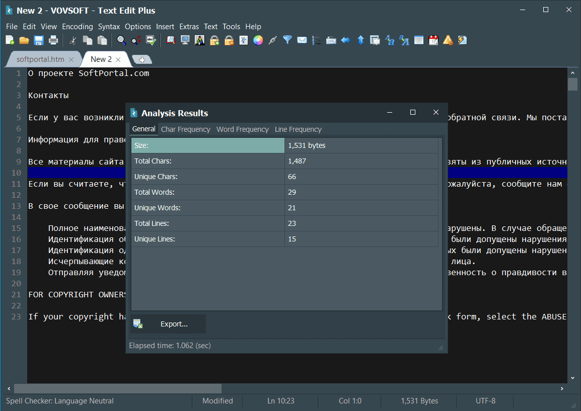The image size is (581, 411).
Task: Run the spell check abc icon
Action: pos(151,40)
